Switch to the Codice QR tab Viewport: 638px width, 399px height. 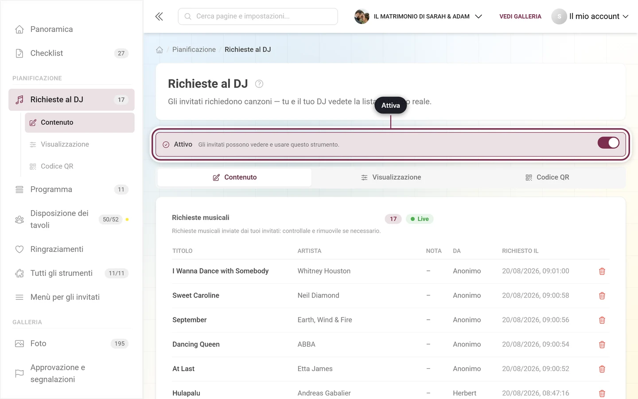click(547, 177)
